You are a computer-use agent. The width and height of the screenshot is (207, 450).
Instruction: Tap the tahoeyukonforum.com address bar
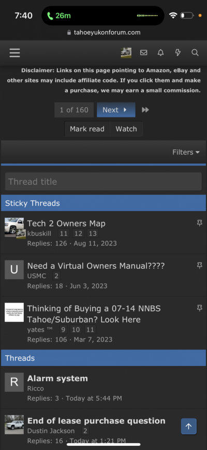103,32
